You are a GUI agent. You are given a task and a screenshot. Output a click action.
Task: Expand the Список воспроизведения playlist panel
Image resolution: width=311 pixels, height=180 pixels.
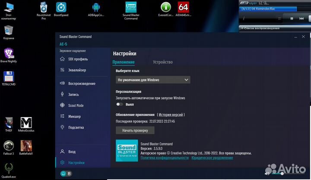click(241, 28)
